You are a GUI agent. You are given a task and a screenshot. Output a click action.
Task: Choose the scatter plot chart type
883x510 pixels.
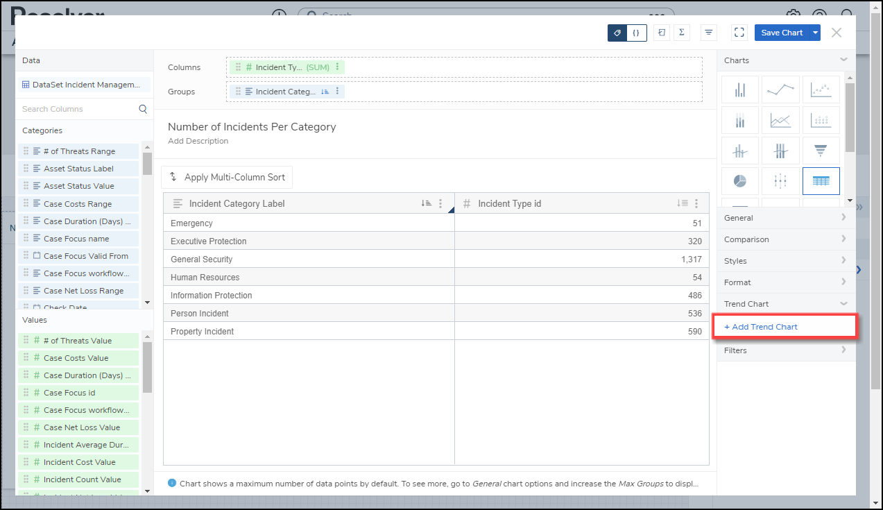821,90
